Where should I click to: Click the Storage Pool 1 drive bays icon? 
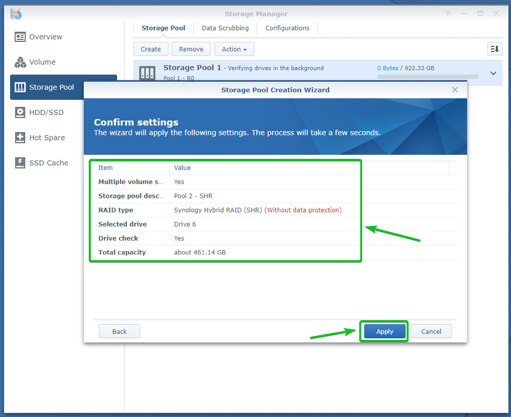point(147,73)
